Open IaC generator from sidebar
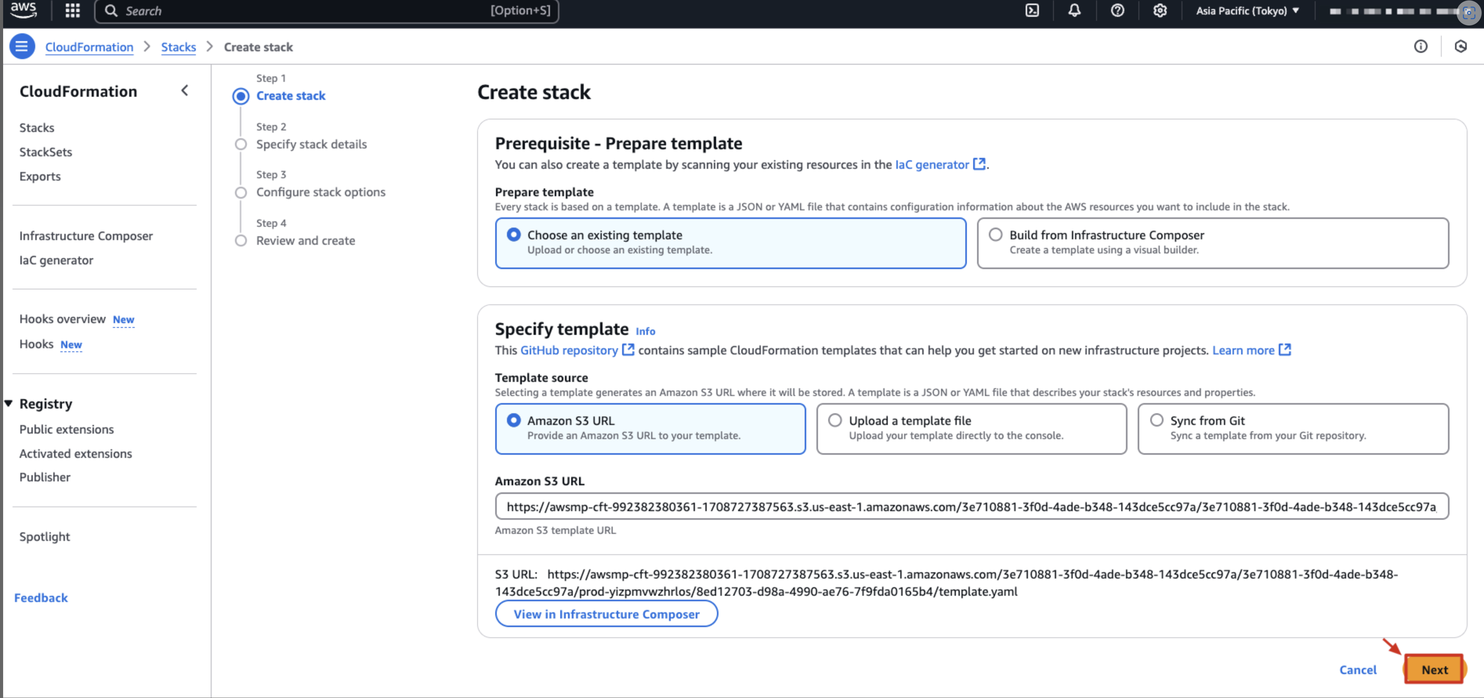Viewport: 1484px width, 698px height. (x=56, y=260)
